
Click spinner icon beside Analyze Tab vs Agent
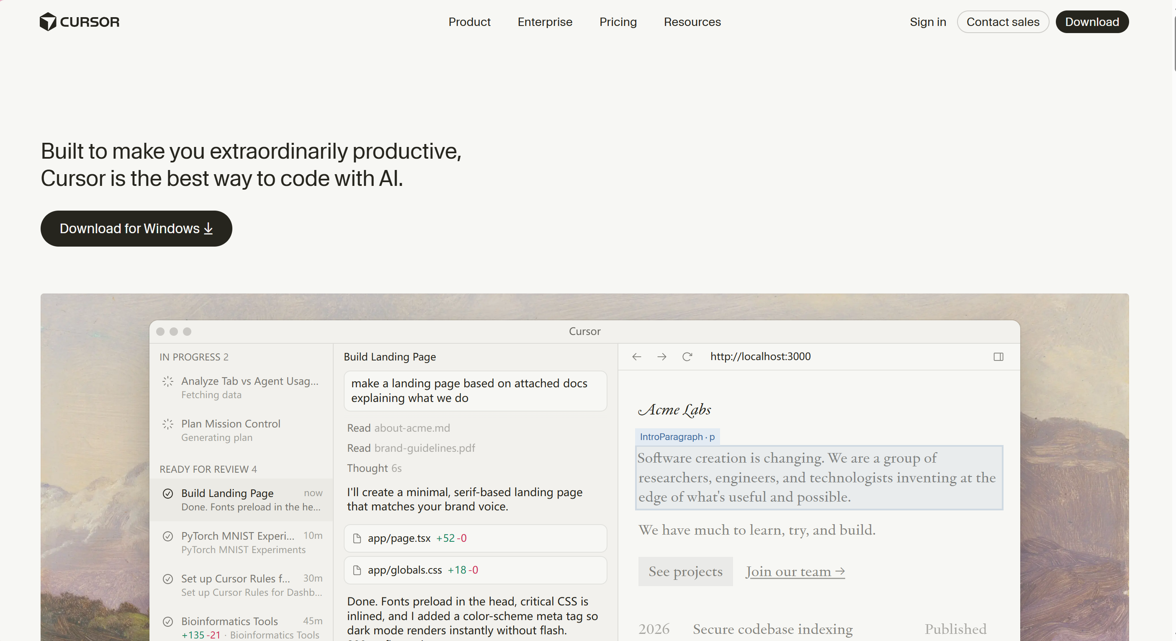167,381
